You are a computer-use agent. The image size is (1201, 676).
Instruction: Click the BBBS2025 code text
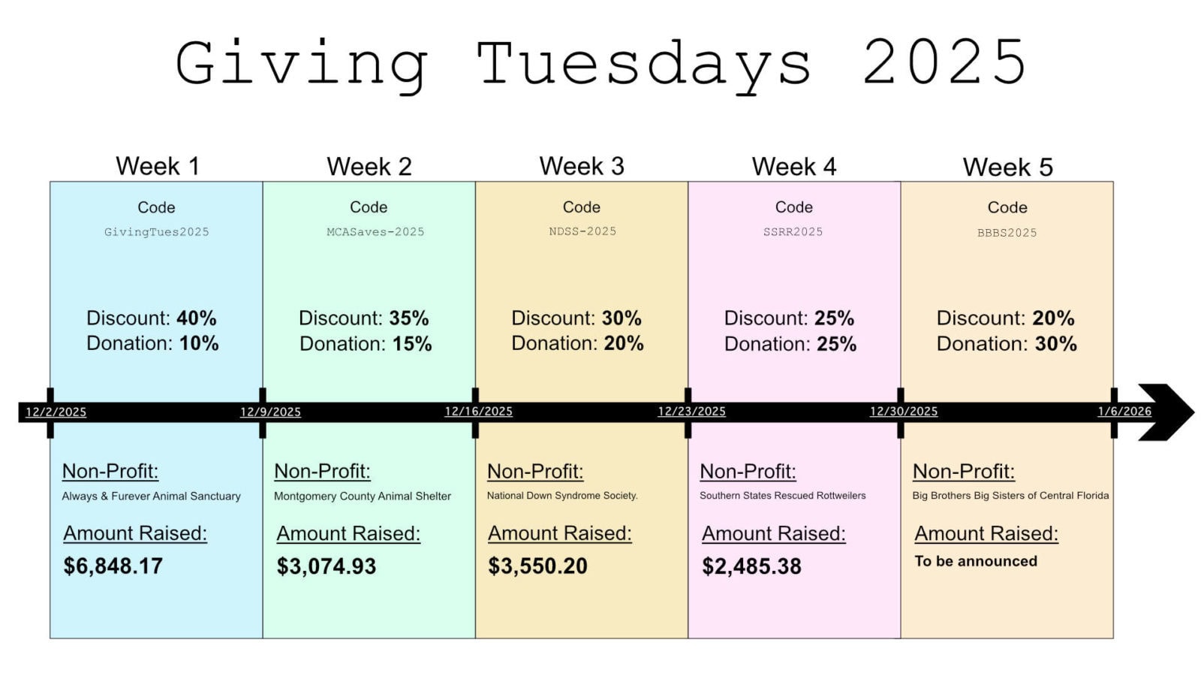click(x=1007, y=233)
